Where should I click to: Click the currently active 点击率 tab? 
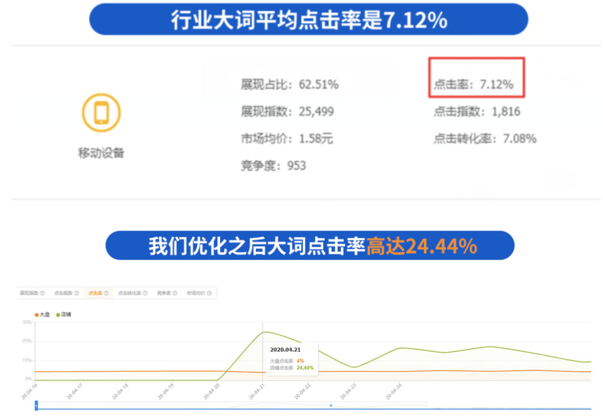click(x=96, y=292)
